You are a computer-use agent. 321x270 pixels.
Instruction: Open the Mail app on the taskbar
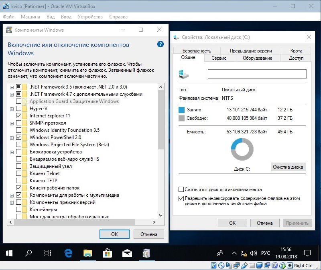click(127, 253)
